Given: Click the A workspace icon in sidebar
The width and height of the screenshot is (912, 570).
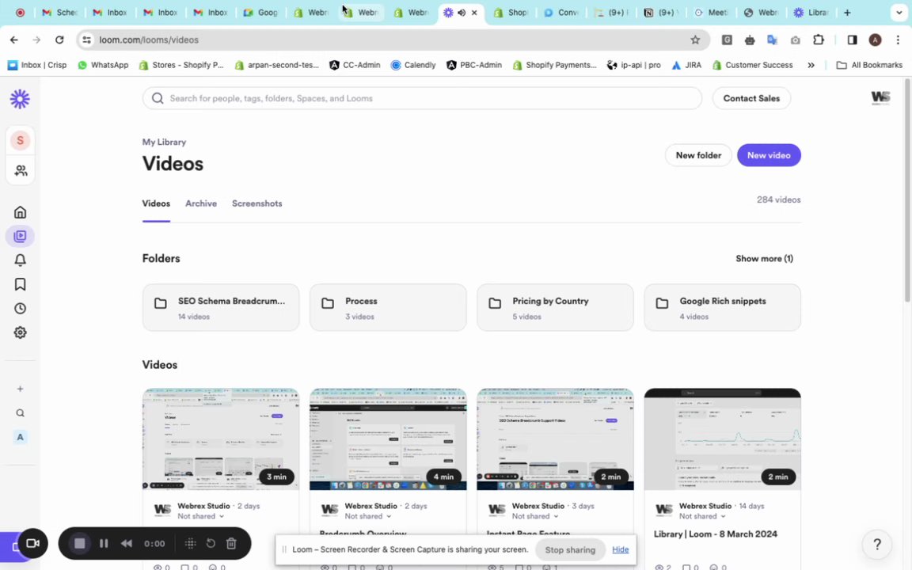Looking at the screenshot, I should (20, 437).
